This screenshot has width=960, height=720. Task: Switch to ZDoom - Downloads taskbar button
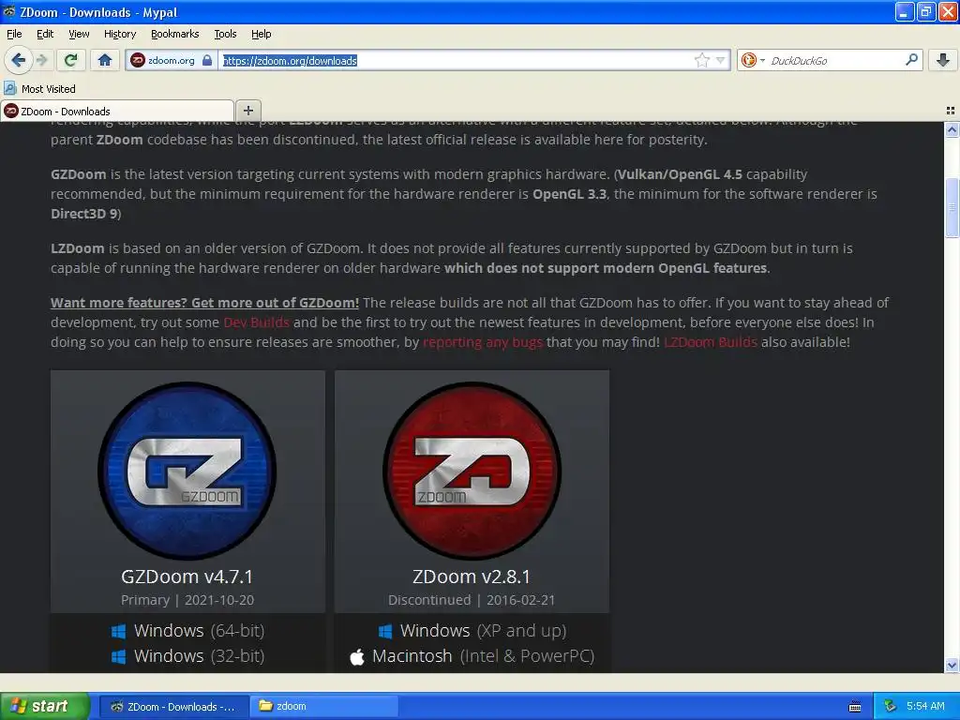(x=173, y=707)
